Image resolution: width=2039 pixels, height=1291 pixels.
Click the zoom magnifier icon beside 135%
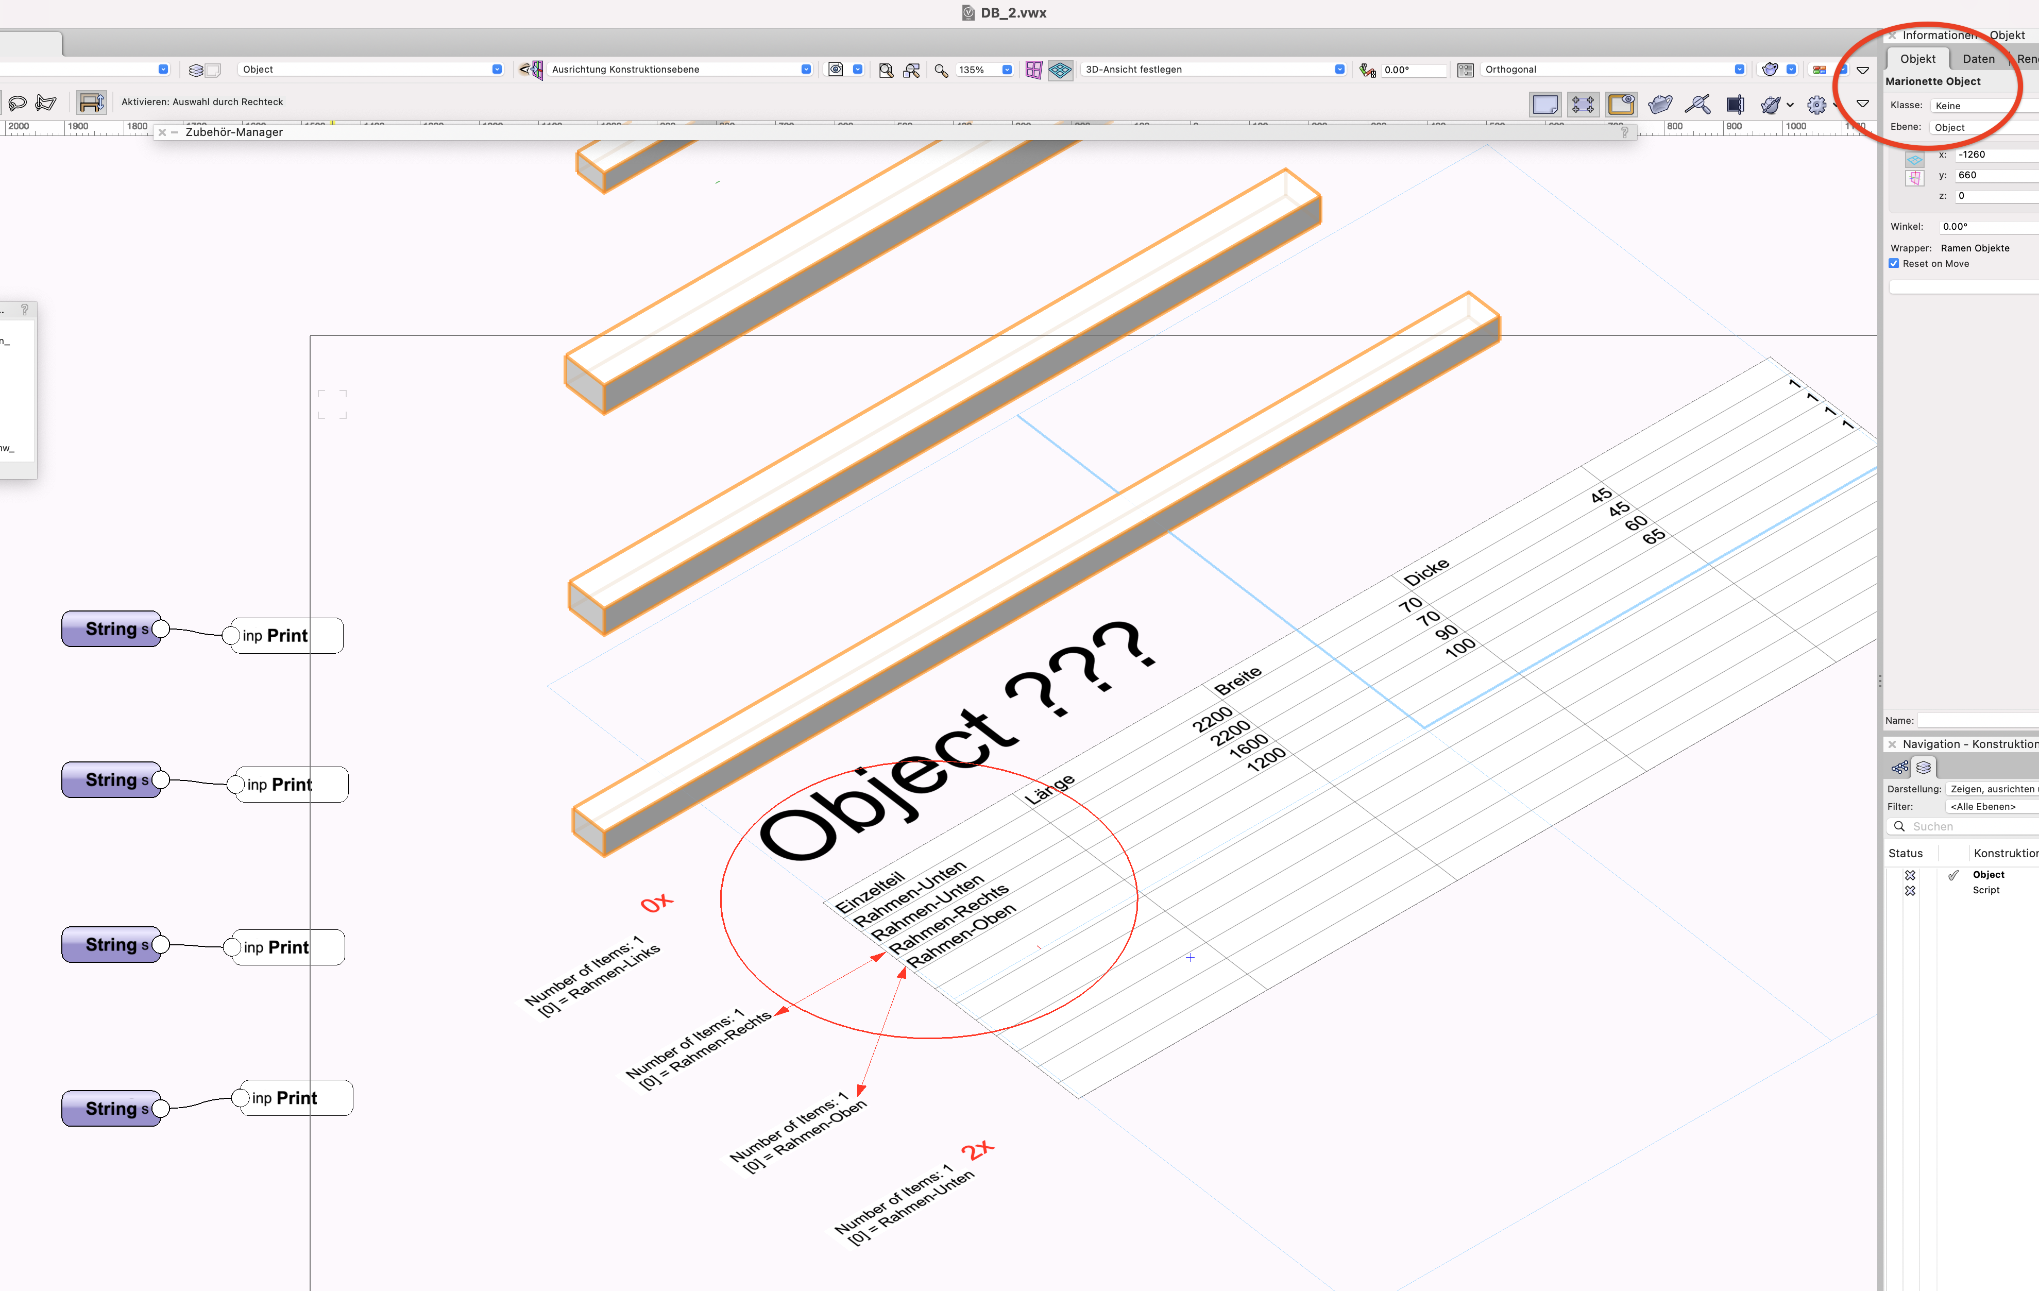click(941, 70)
